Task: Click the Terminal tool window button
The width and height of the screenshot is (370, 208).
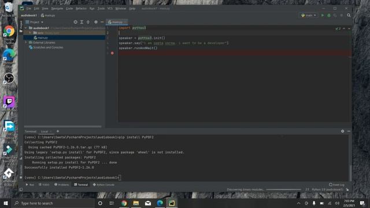Action: point(81,185)
